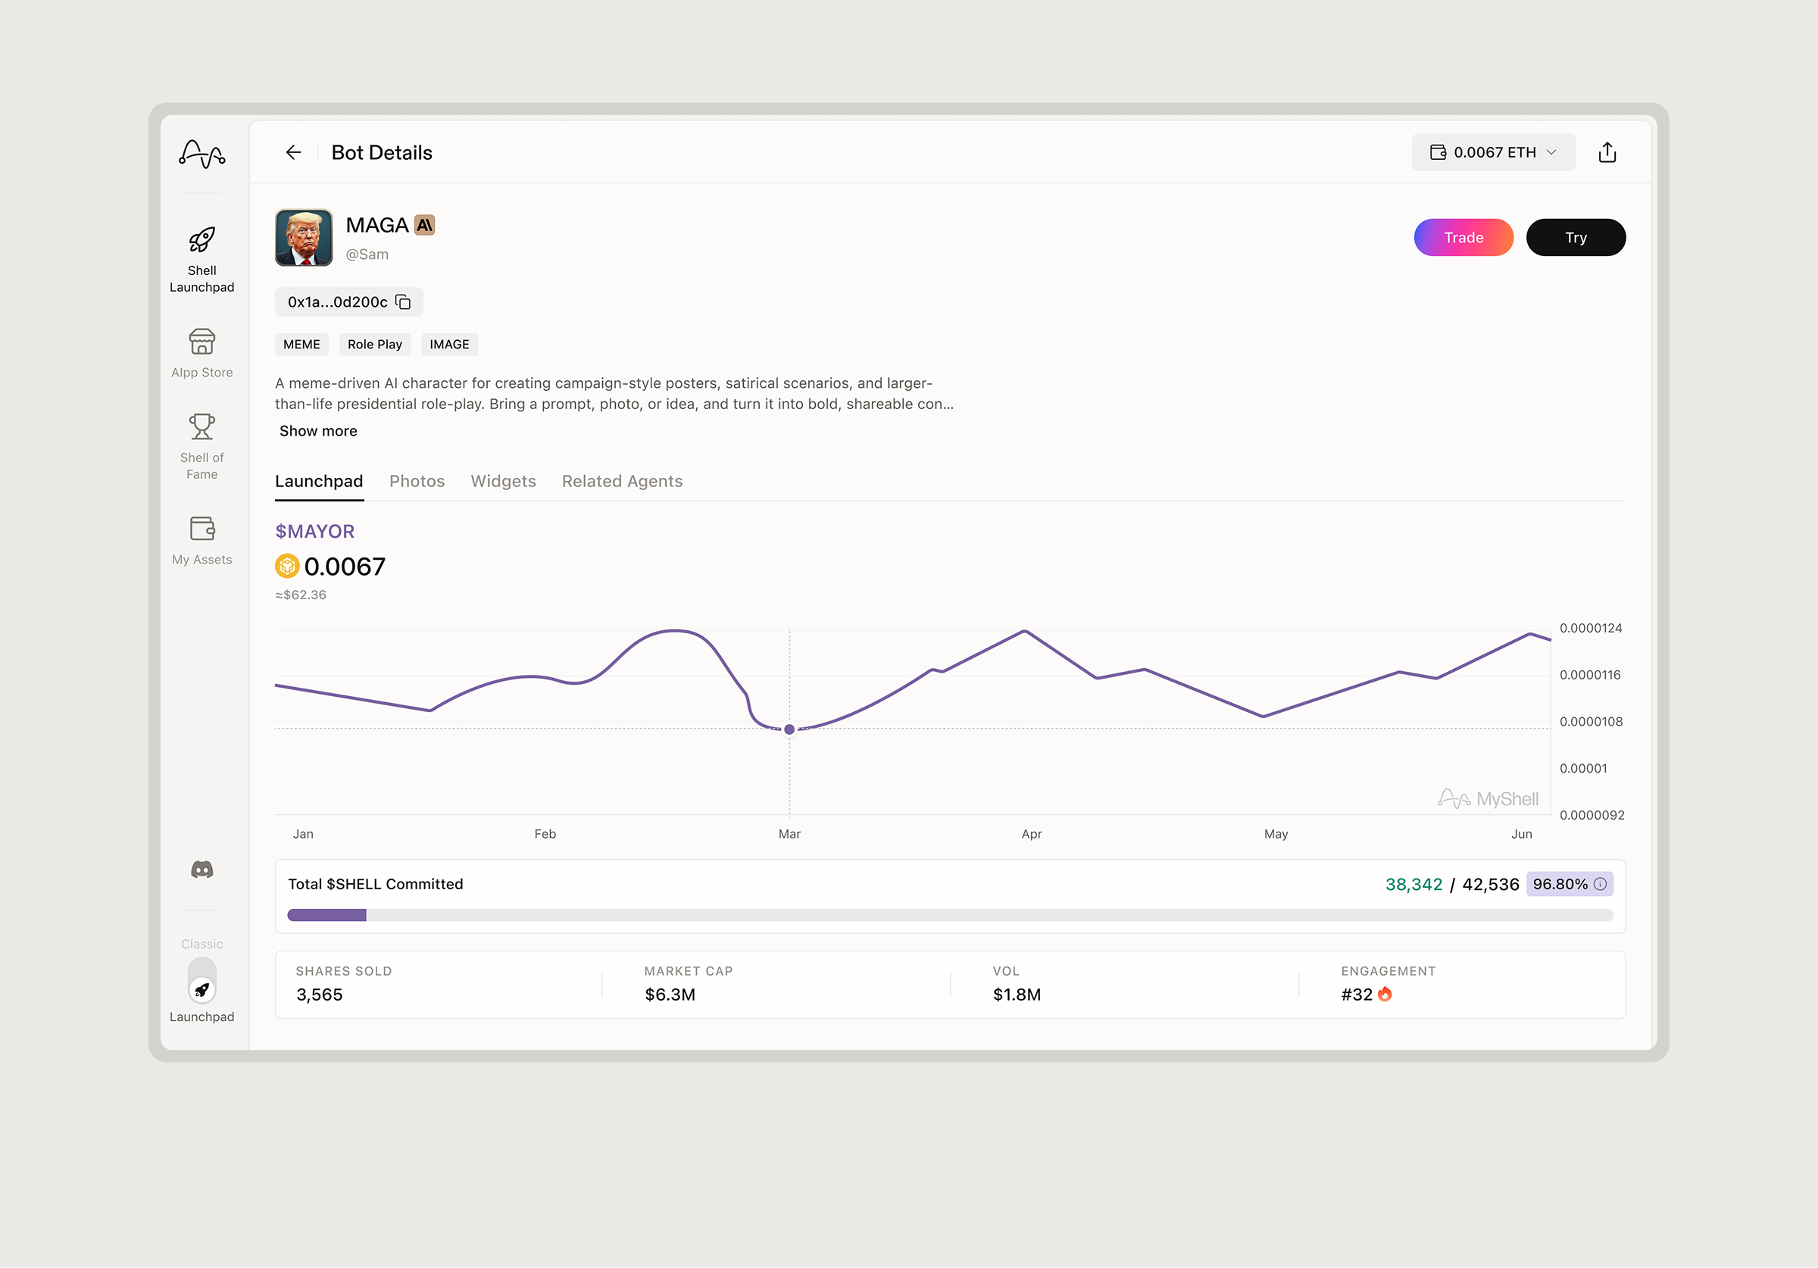Open the Discord link icon
Image resolution: width=1818 pixels, height=1268 pixels.
point(202,870)
